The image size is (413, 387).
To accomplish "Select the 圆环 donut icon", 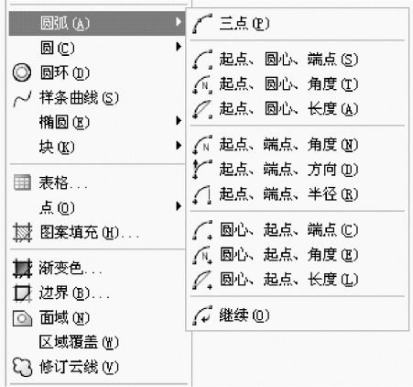I will (x=22, y=72).
